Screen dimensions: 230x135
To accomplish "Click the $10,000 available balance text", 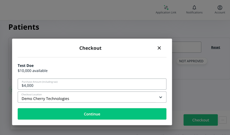I will [x=32, y=71].
